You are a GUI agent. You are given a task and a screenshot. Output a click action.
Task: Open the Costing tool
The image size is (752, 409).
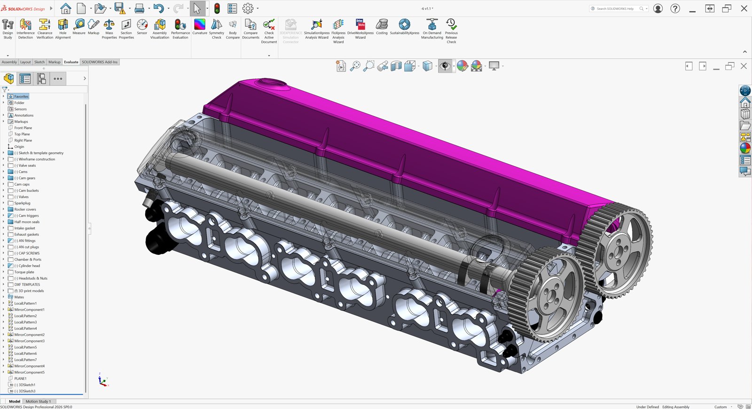[382, 27]
